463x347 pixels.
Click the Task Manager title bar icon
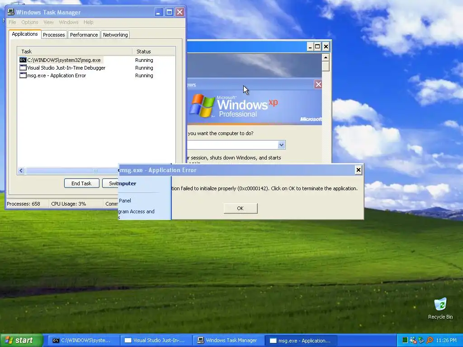tap(11, 12)
